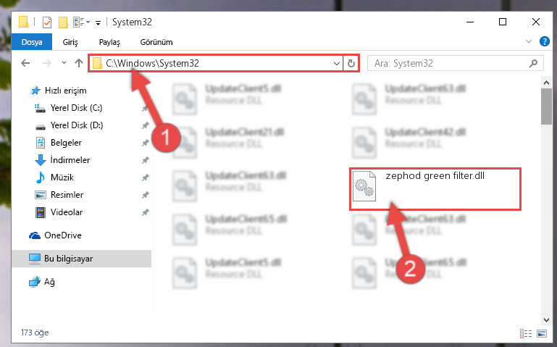
Task: Click the vertical scrollbar thumb
Action: point(546,106)
